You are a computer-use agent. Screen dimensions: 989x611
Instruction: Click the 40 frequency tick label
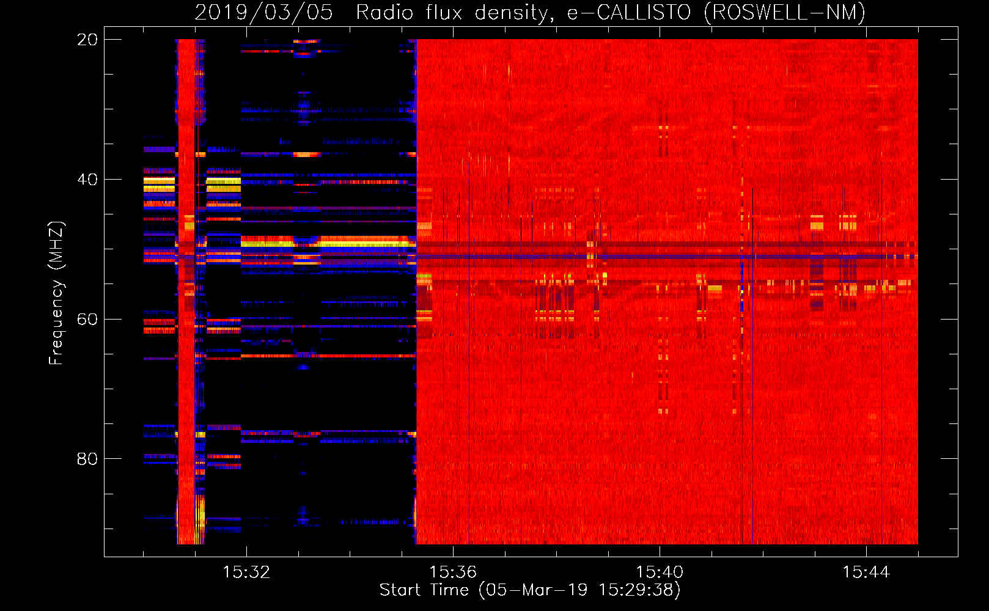point(87,180)
